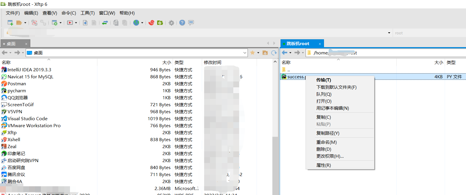Viewport: 466px width, 195px height.
Task: Click the local favorites star icon
Action: pos(253,53)
